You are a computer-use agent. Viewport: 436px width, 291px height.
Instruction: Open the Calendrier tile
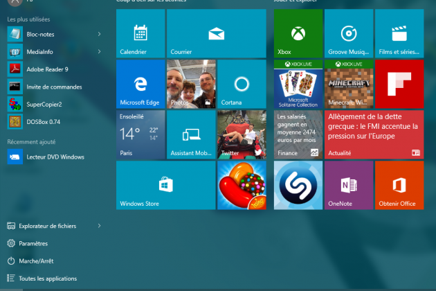(140, 33)
